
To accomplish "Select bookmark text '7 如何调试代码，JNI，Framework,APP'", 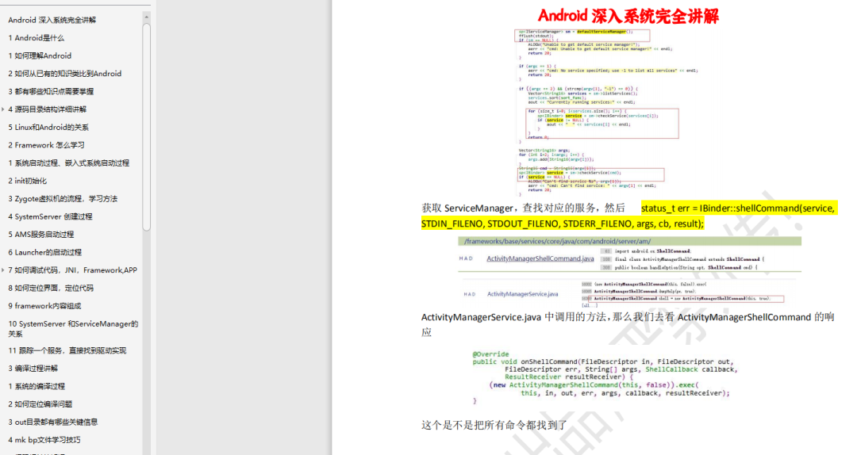I will point(73,270).
